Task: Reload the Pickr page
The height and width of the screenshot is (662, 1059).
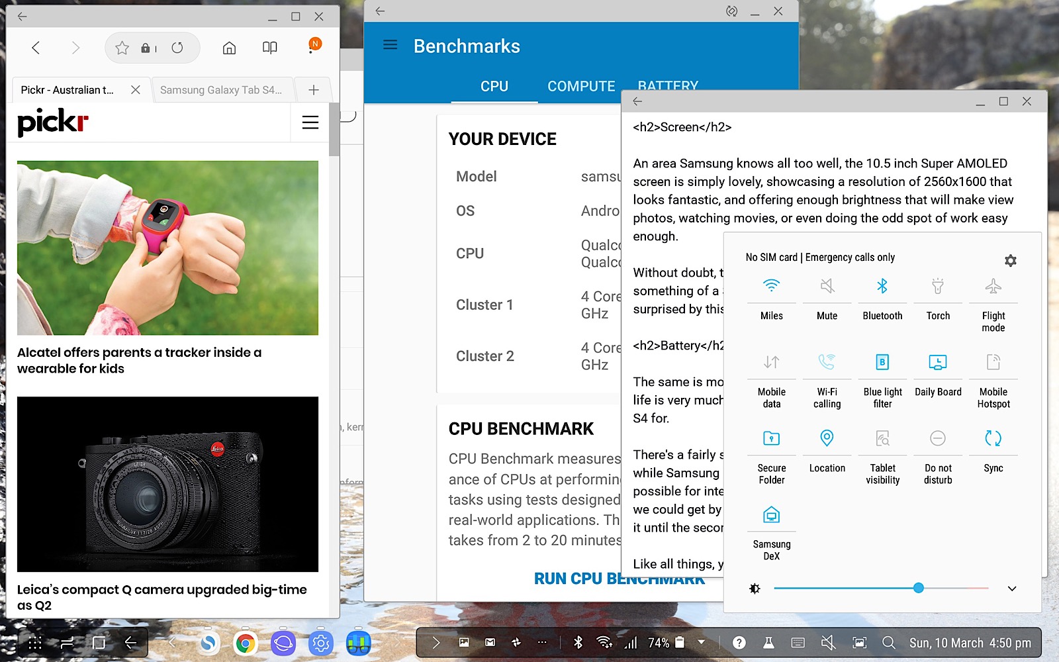Action: pyautogui.click(x=177, y=48)
